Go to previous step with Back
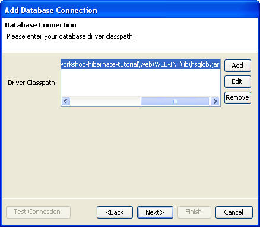This screenshot has height=227, width=260. coord(115,212)
